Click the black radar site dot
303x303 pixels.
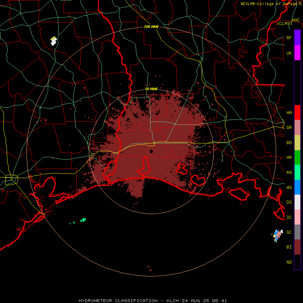pos(151,151)
